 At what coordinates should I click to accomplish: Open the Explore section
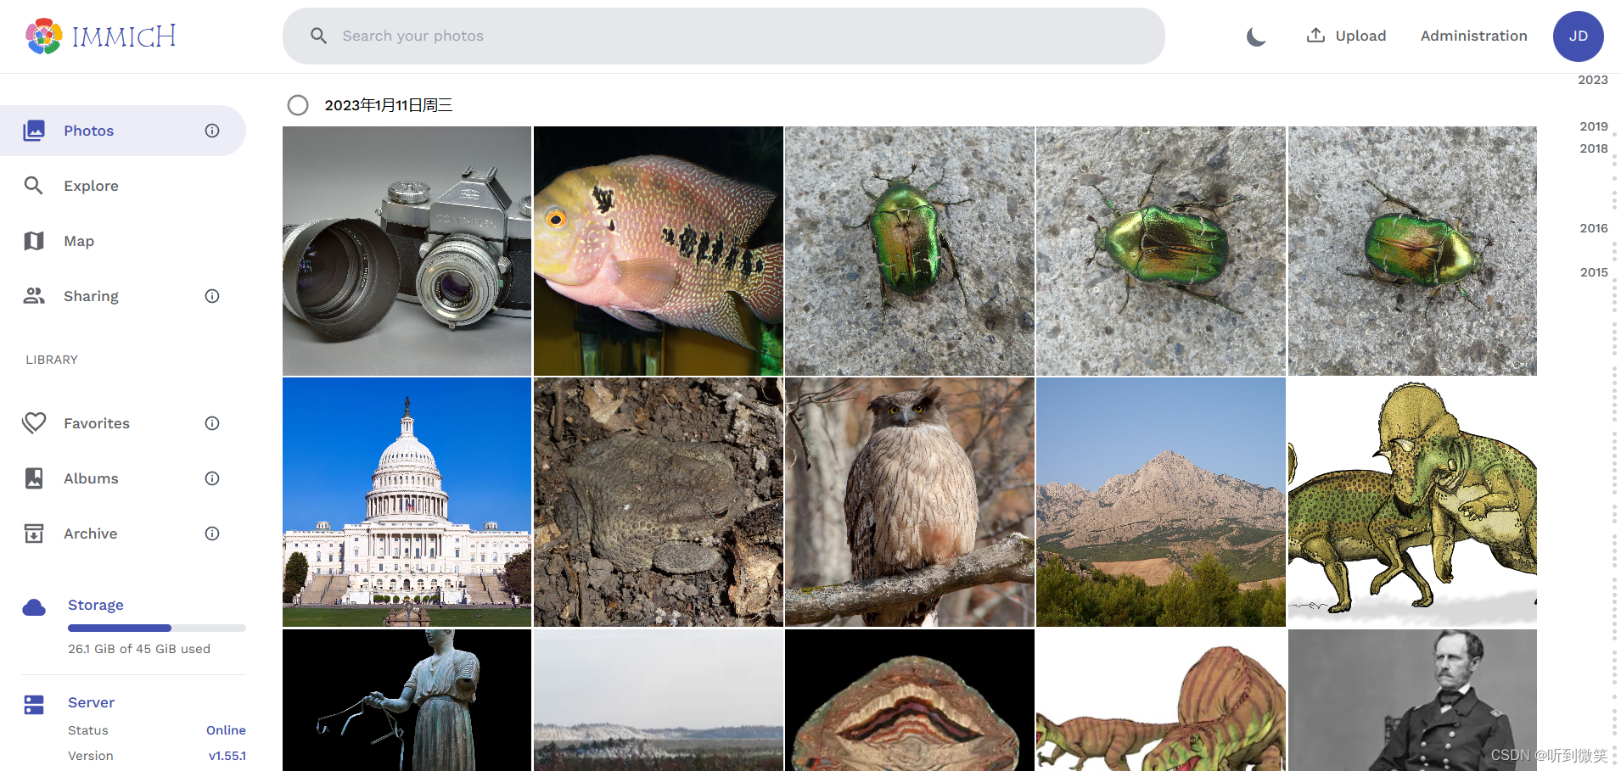tap(123, 186)
